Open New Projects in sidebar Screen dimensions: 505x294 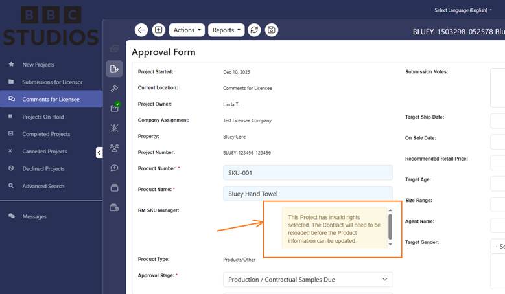(38, 65)
